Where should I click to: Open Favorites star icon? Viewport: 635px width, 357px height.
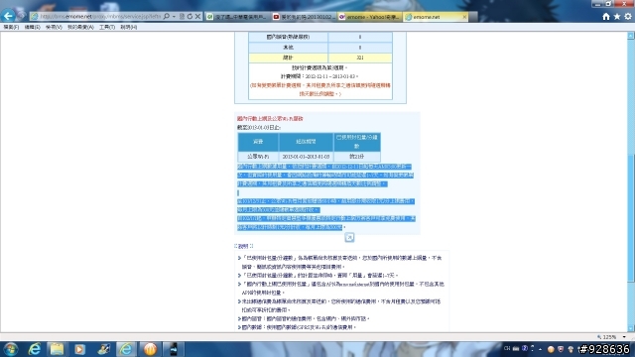[x=617, y=16]
